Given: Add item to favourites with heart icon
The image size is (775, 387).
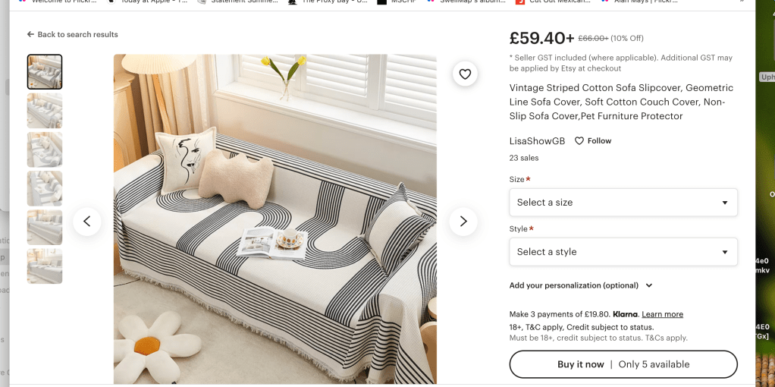Looking at the screenshot, I should 465,74.
